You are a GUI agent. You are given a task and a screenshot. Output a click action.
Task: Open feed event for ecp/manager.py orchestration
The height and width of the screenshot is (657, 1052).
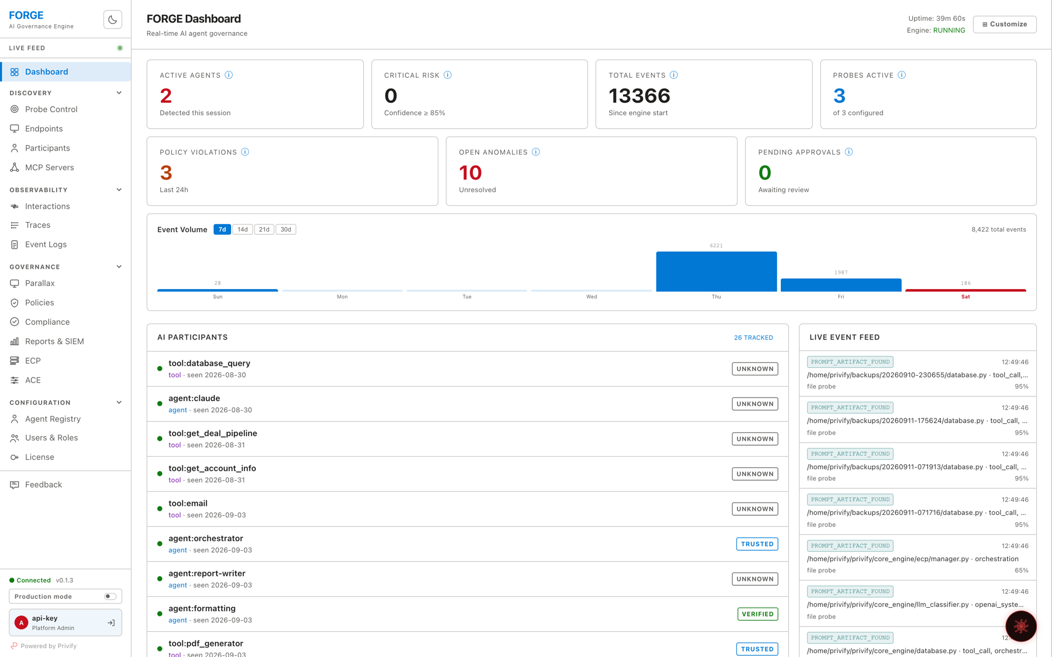917,558
